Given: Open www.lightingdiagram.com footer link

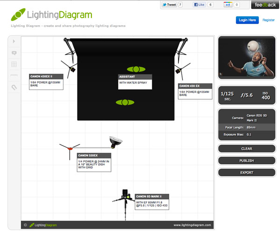Looking at the screenshot, I should tap(192, 225).
